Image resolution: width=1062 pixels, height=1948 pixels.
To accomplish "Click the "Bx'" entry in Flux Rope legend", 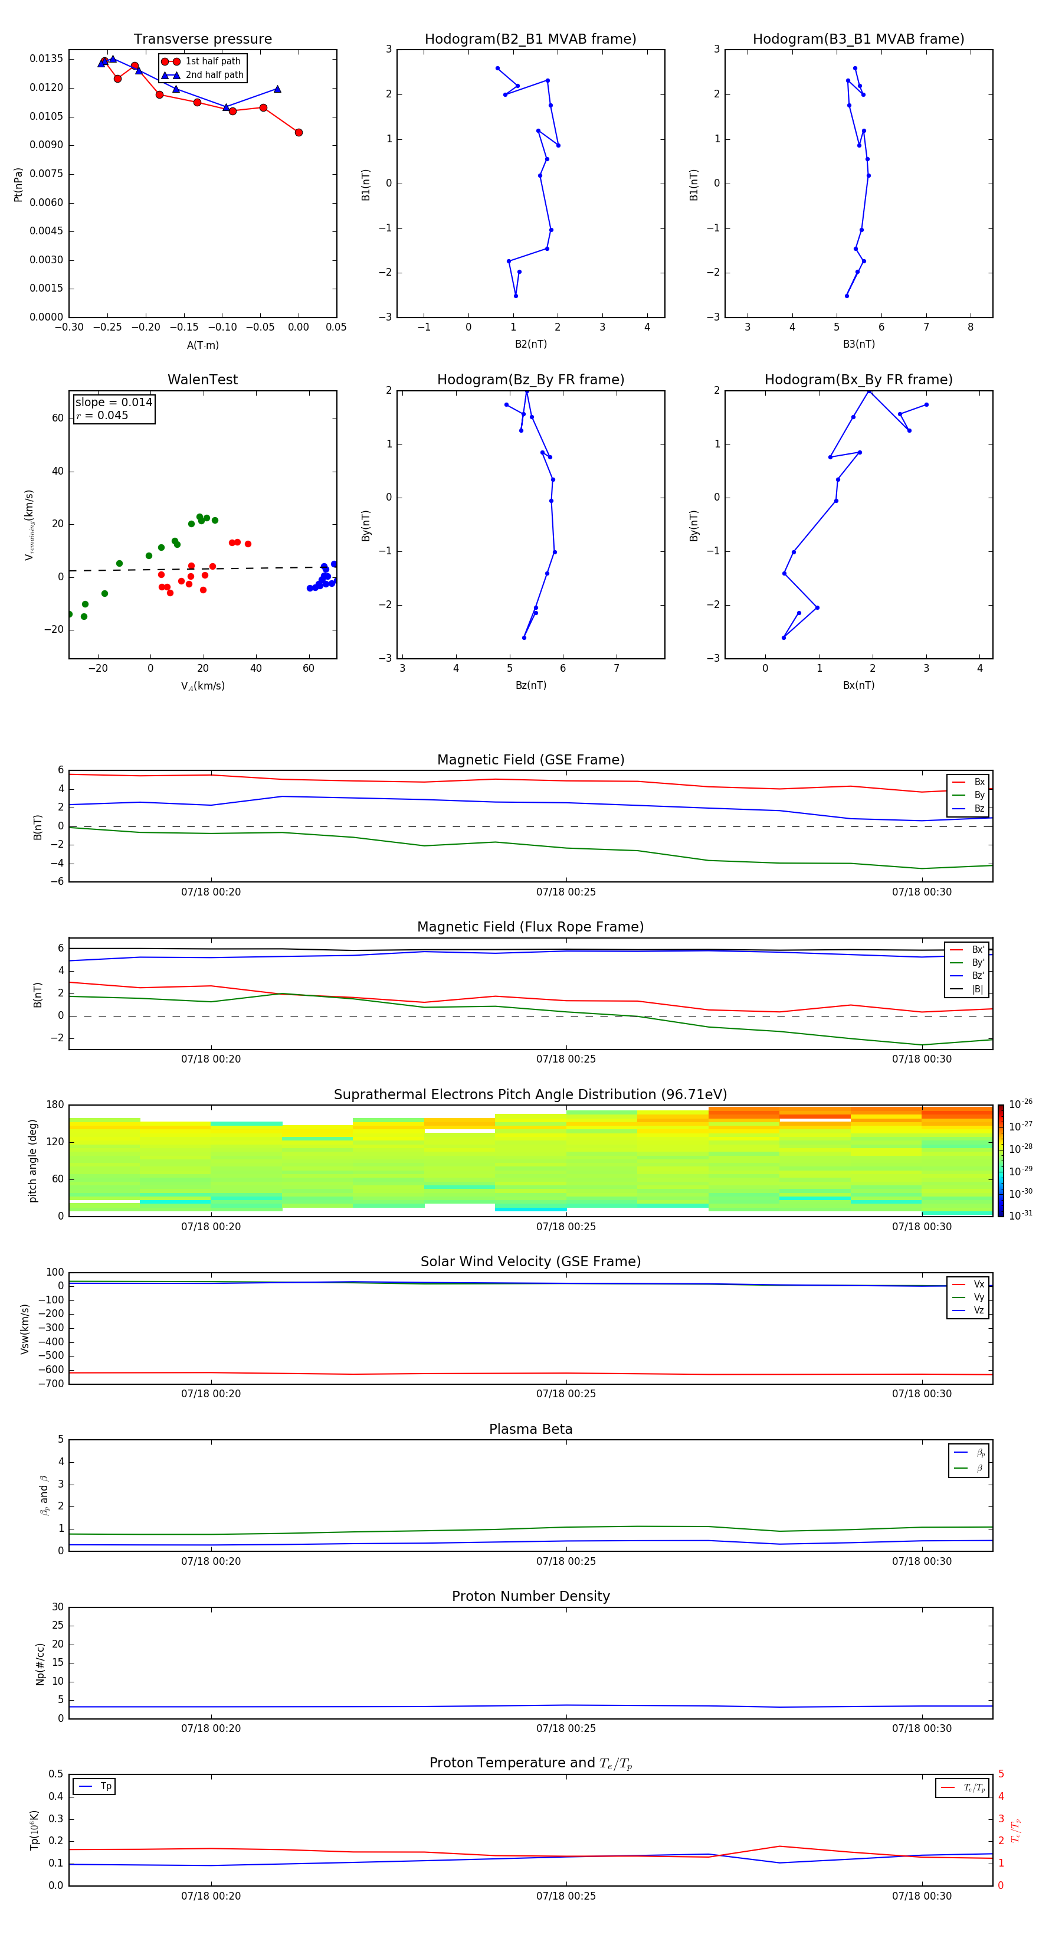I will [x=967, y=950].
